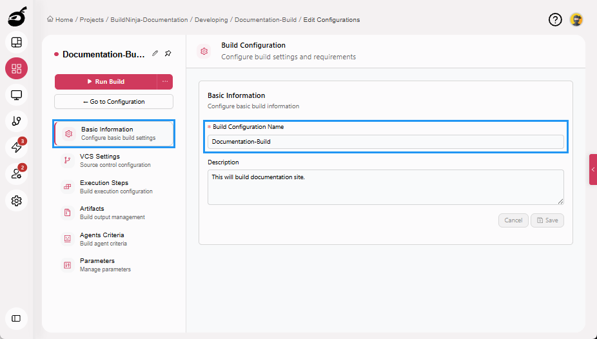Click the Basic Information gear icon
This screenshot has height=339, width=597.
coord(68,133)
